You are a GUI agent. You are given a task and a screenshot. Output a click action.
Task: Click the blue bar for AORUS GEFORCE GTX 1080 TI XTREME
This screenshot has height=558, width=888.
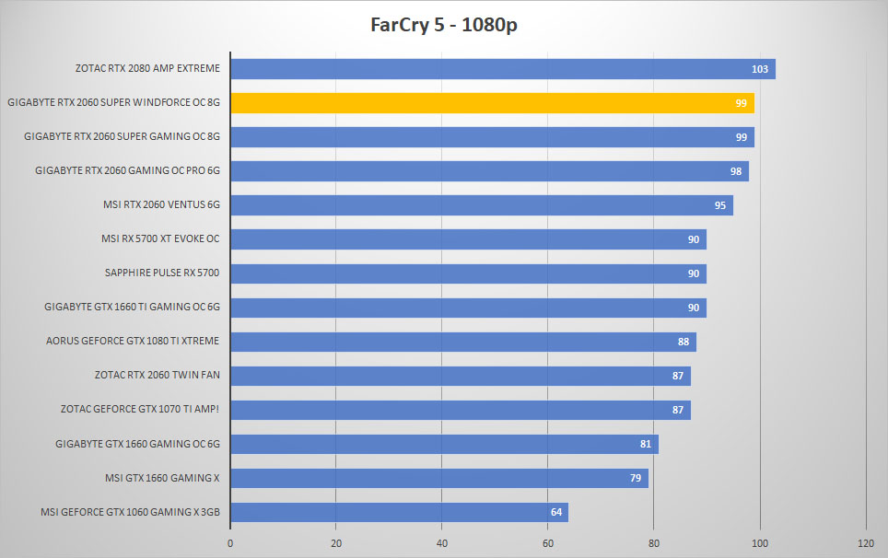(x=463, y=342)
